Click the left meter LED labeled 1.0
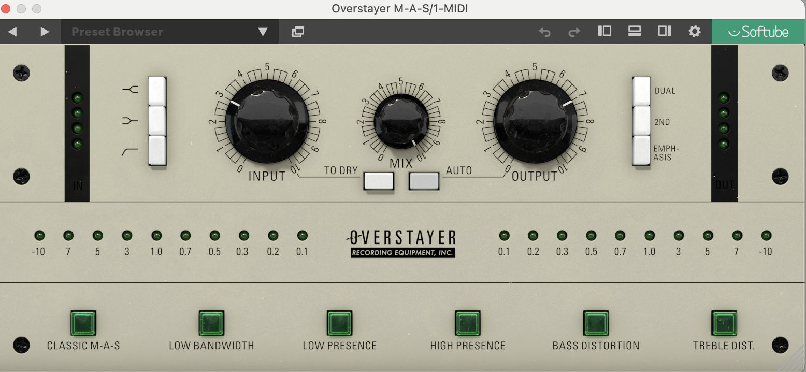Viewport: 806px width, 372px height. click(156, 236)
